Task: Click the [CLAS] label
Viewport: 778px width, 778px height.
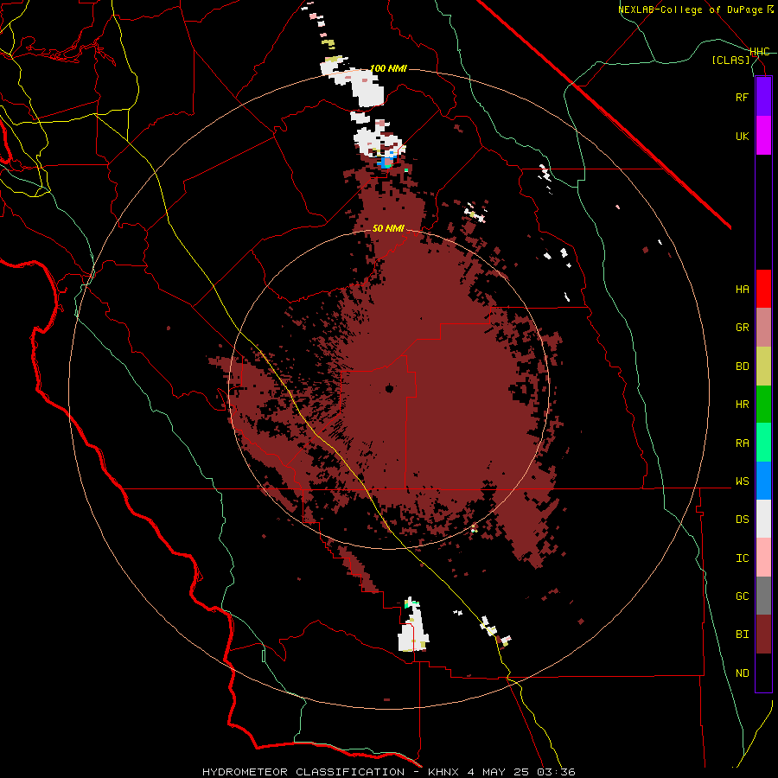Action: pos(730,60)
